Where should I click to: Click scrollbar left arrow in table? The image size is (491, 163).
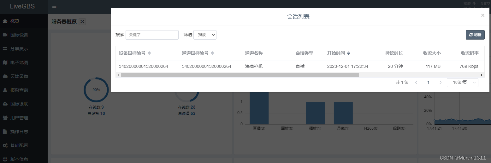(118, 75)
